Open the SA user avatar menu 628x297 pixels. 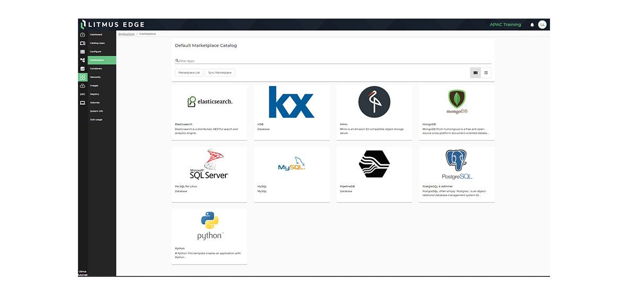point(542,25)
